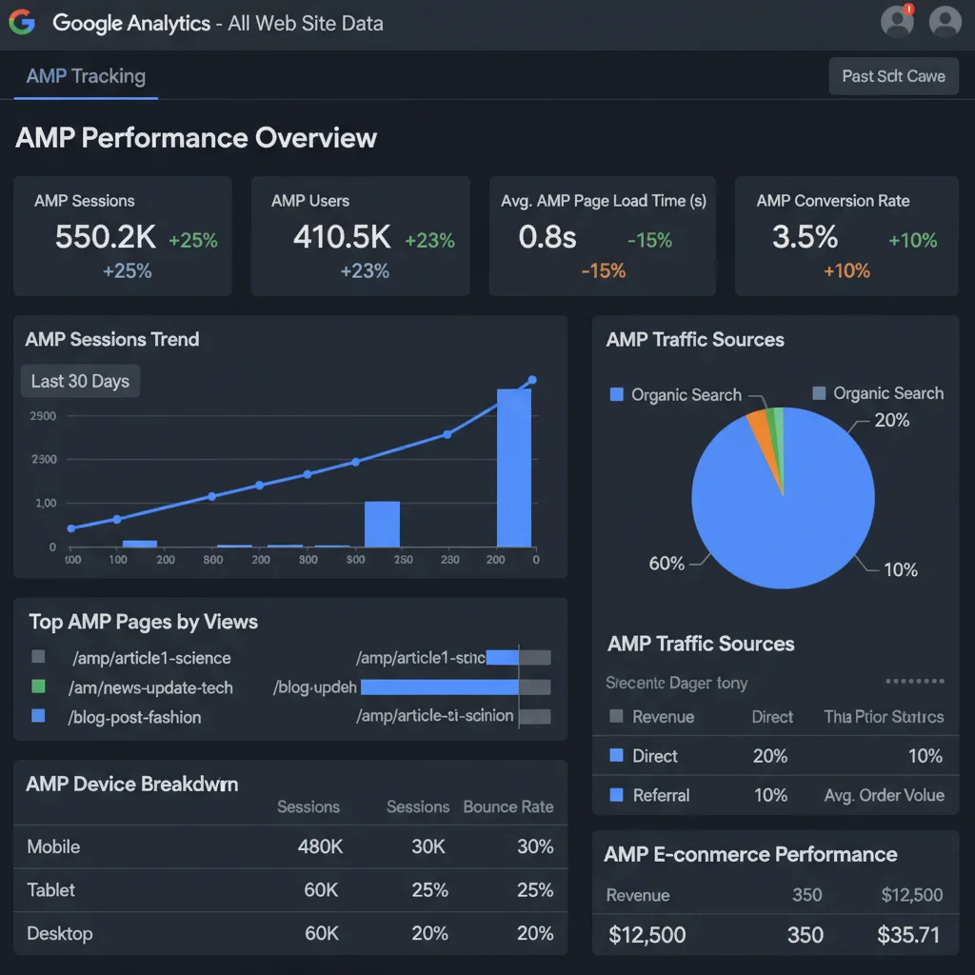
Task: Click the $12,500 revenue total
Action: coord(647,935)
